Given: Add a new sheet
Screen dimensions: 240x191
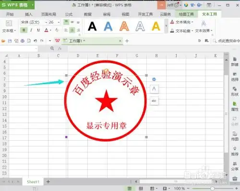Looking at the screenshot, I should [x=48, y=181].
